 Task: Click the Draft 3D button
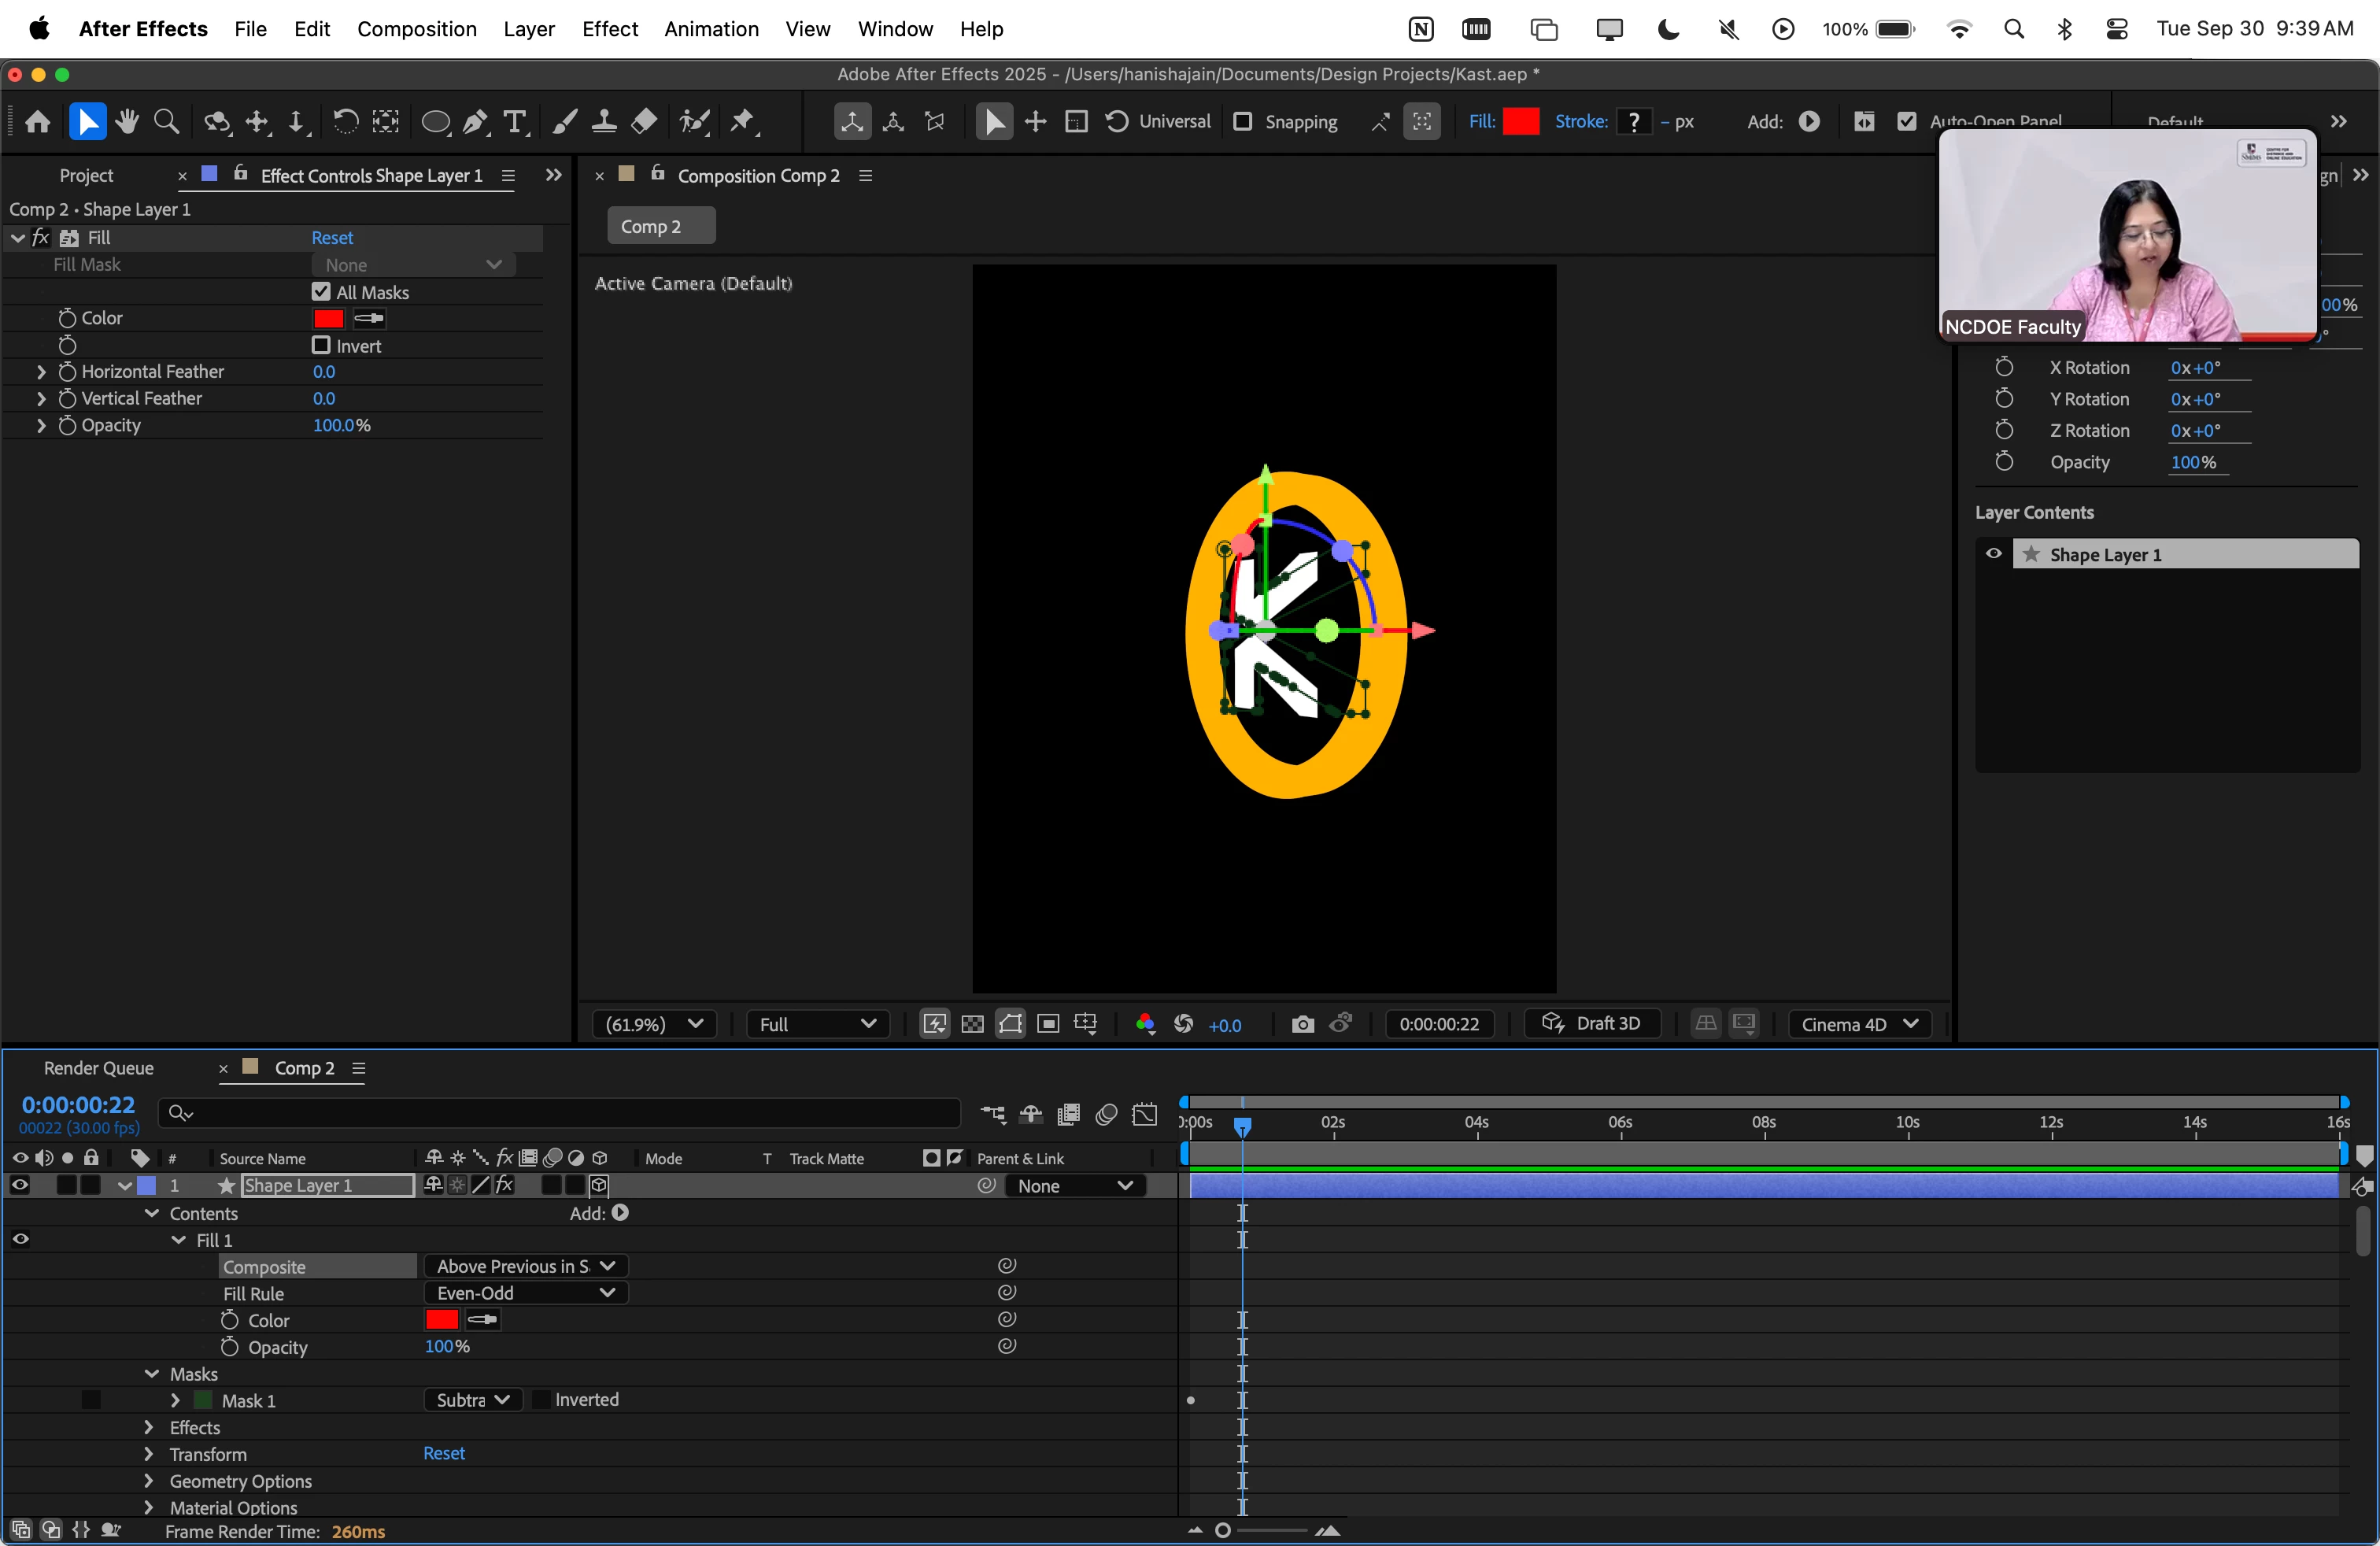(1592, 1024)
